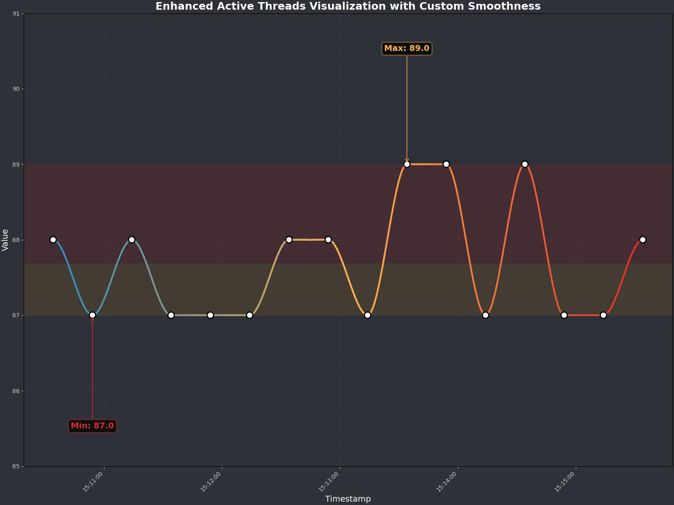Click the chart title text
Screen dimensions: 674x505
348,6
